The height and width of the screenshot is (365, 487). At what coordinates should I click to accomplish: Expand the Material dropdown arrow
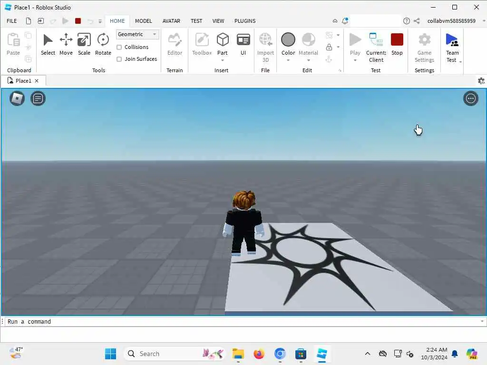(308, 60)
